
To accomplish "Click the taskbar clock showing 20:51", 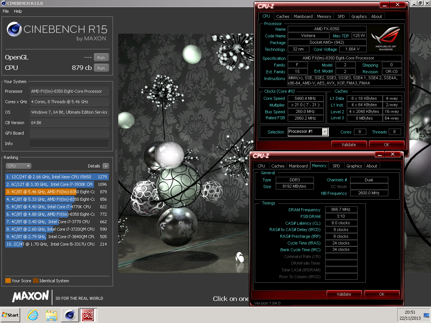I will point(410,312).
